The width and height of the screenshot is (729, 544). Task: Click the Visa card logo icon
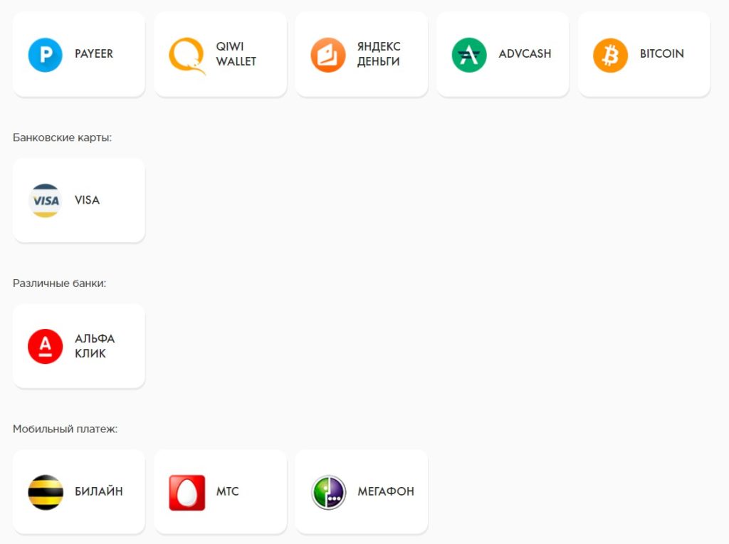[46, 201]
